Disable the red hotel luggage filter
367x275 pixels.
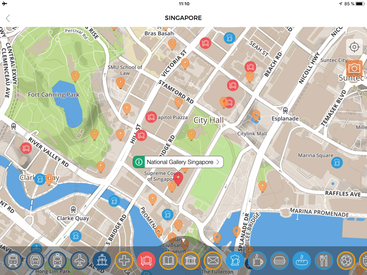pyautogui.click(x=146, y=260)
